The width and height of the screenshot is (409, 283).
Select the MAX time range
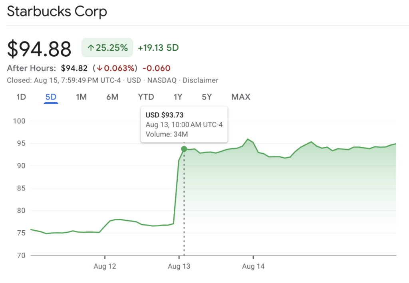(x=241, y=97)
